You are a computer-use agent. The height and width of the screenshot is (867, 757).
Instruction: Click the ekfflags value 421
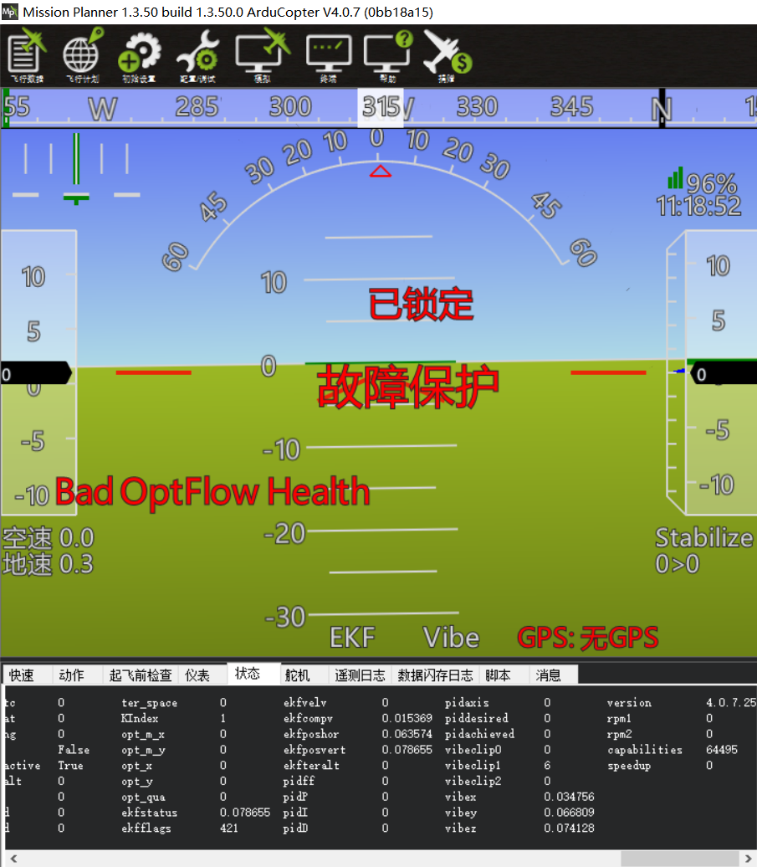pyautogui.click(x=228, y=829)
